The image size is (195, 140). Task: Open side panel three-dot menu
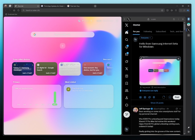178,19
